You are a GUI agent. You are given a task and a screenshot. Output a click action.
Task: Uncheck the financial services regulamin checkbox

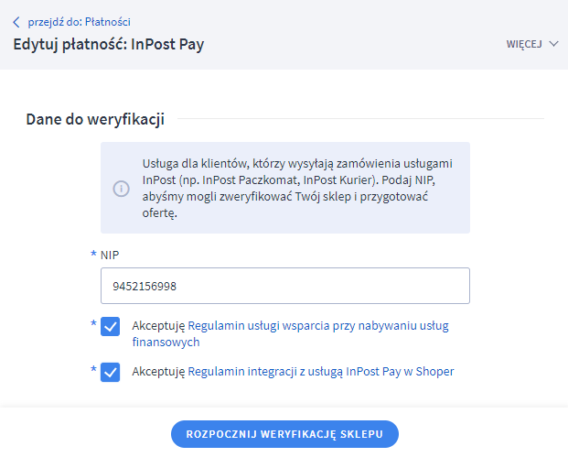click(111, 327)
